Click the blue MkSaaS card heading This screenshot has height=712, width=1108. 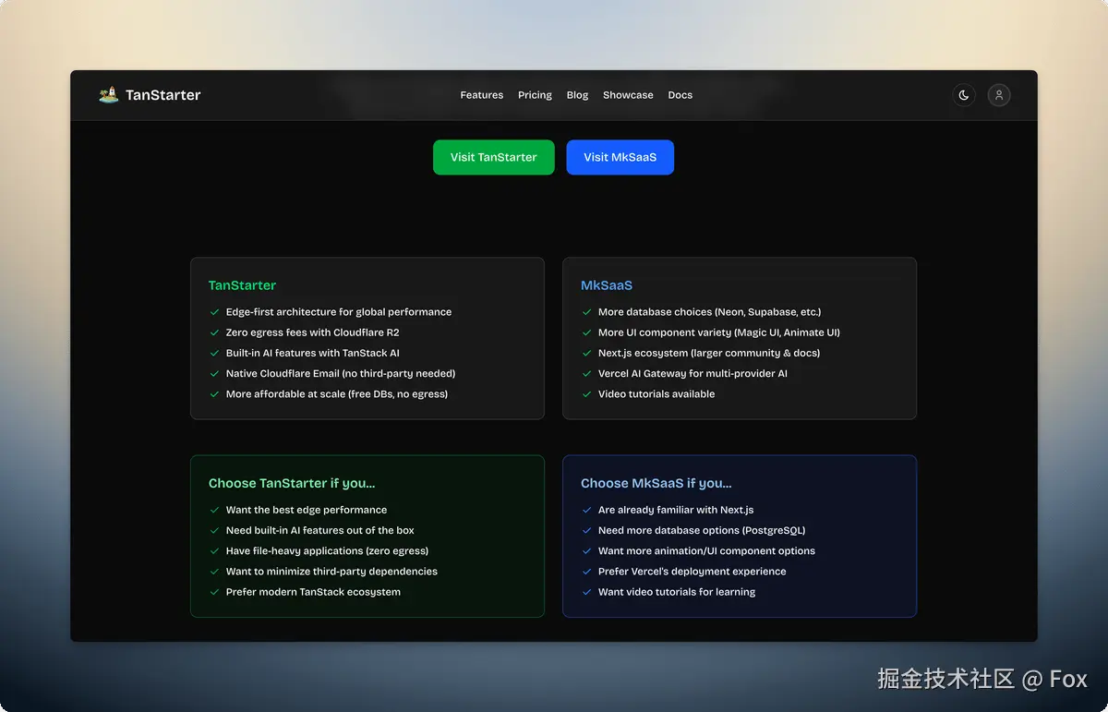click(607, 285)
